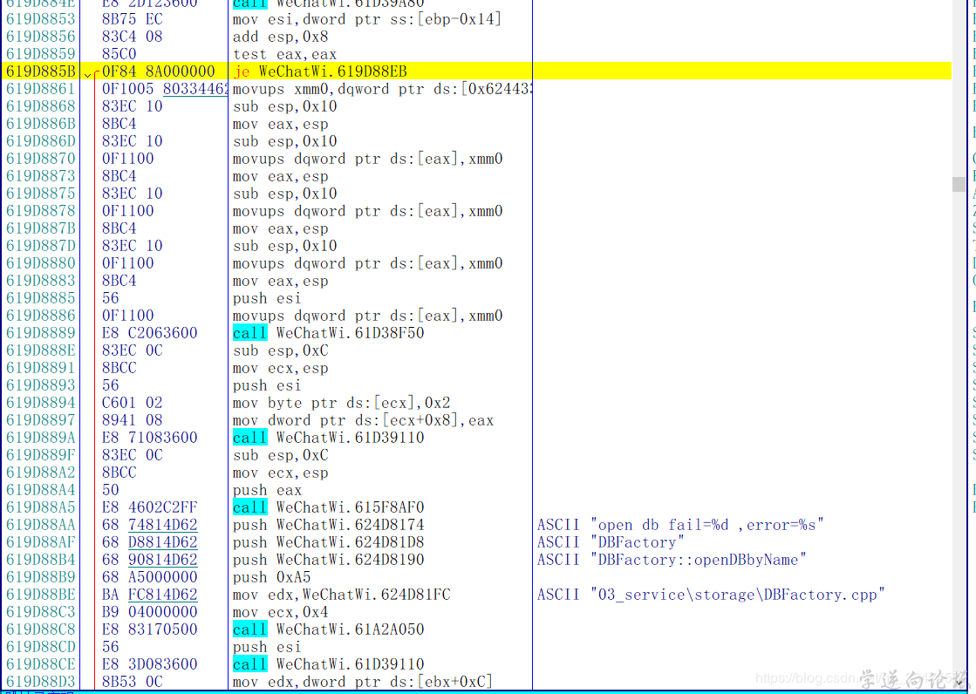Click the disassembly vertical scrollbar thumb
This screenshot has width=976, height=694.
tap(959, 184)
